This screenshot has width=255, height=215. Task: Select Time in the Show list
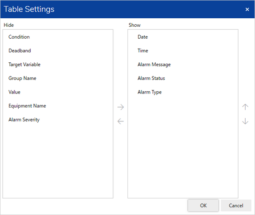pos(143,51)
